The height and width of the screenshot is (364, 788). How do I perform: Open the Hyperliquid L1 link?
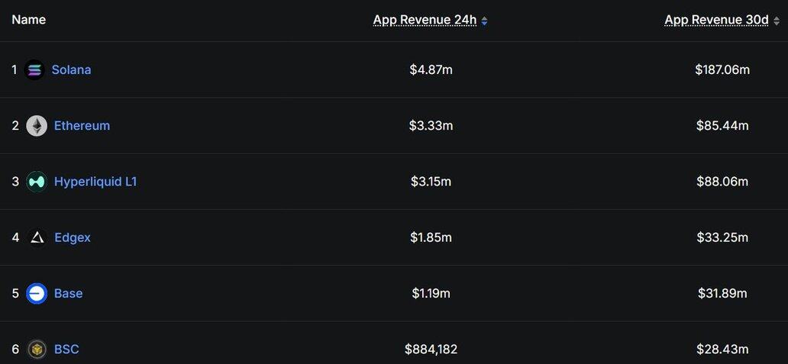(95, 182)
